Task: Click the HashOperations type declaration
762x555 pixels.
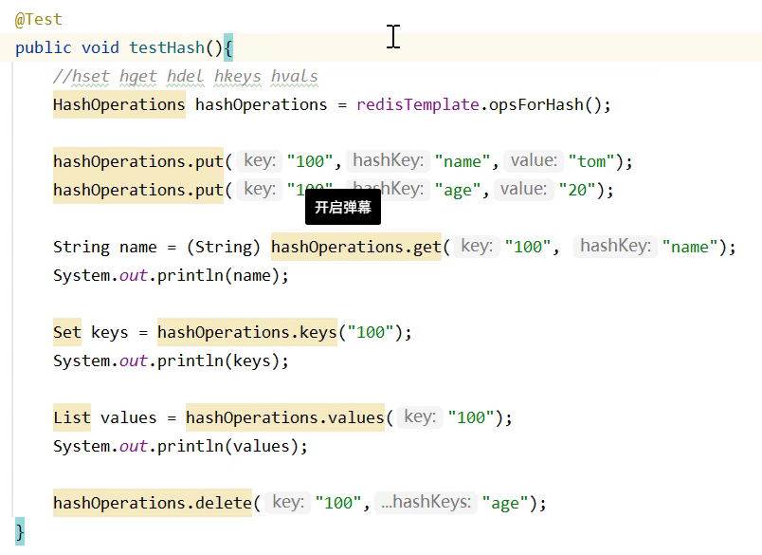Action: (119, 104)
